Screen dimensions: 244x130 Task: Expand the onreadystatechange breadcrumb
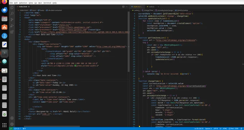[x=165, y=10]
